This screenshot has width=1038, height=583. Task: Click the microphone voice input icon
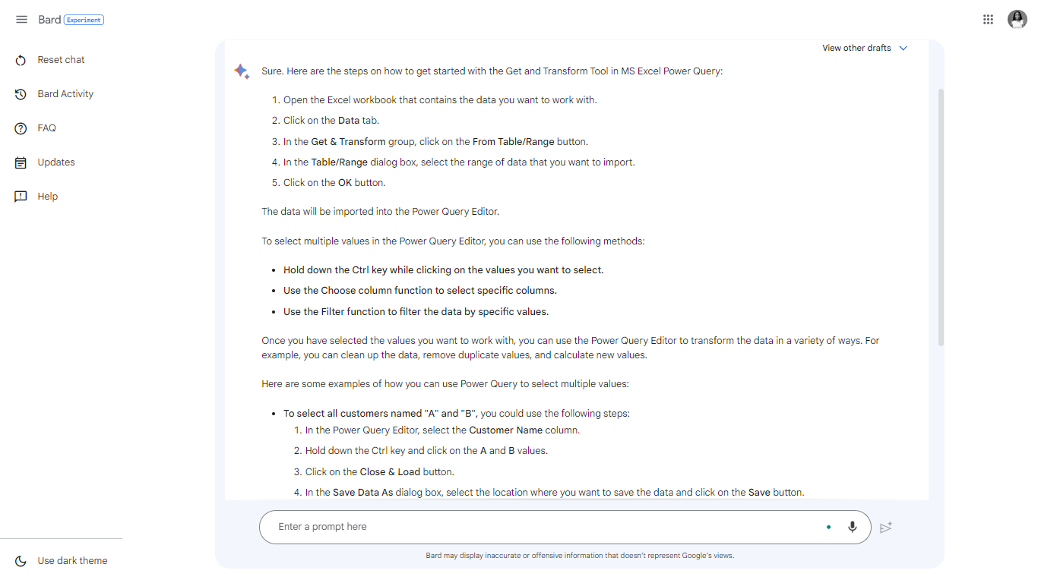[x=853, y=527]
